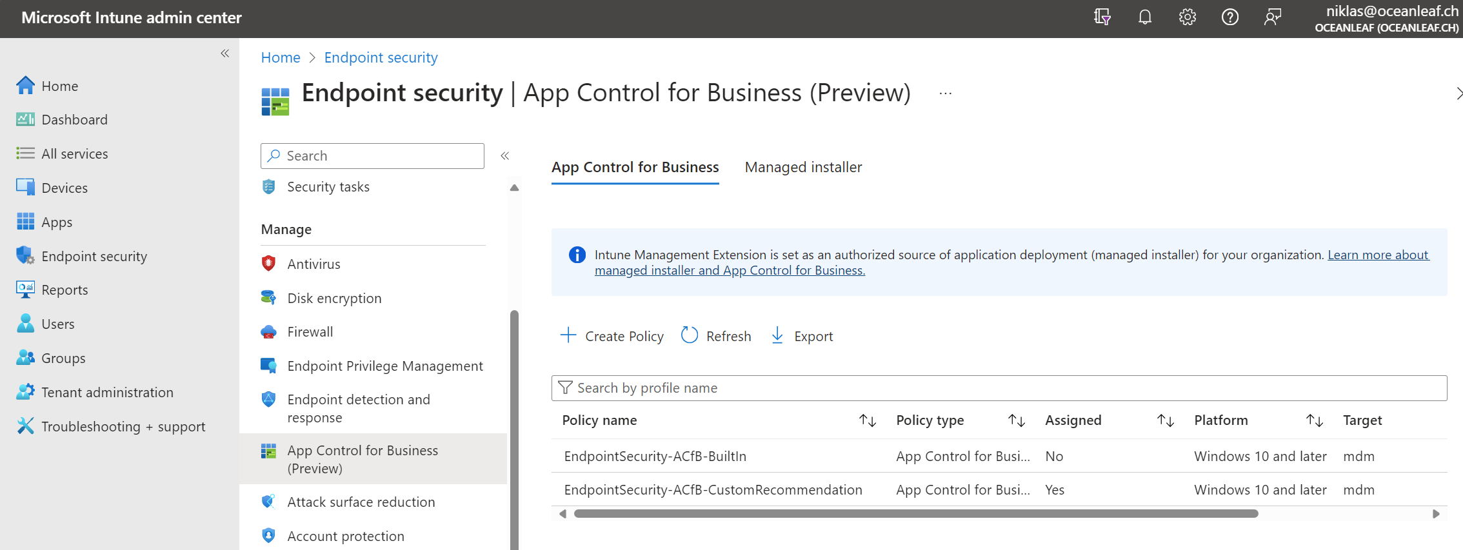Click the Endpoint detection and response icon
This screenshot has width=1463, height=550.
[x=269, y=400]
